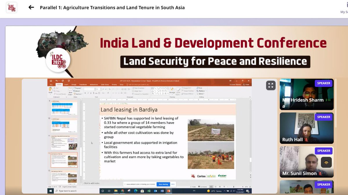The image size is (348, 195).
Task: Click the Click to add notes area
Action: pyautogui.click(x=92, y=183)
